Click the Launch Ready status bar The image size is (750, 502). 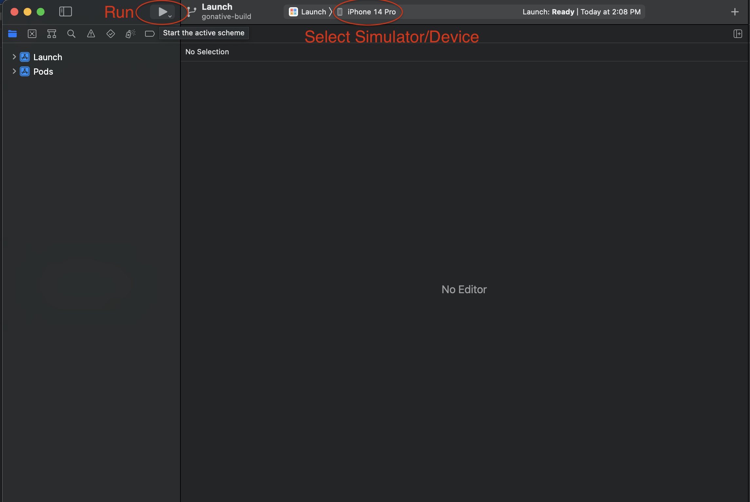point(581,12)
